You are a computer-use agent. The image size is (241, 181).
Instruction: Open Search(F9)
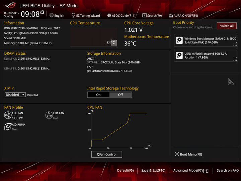pyautogui.click(x=154, y=15)
